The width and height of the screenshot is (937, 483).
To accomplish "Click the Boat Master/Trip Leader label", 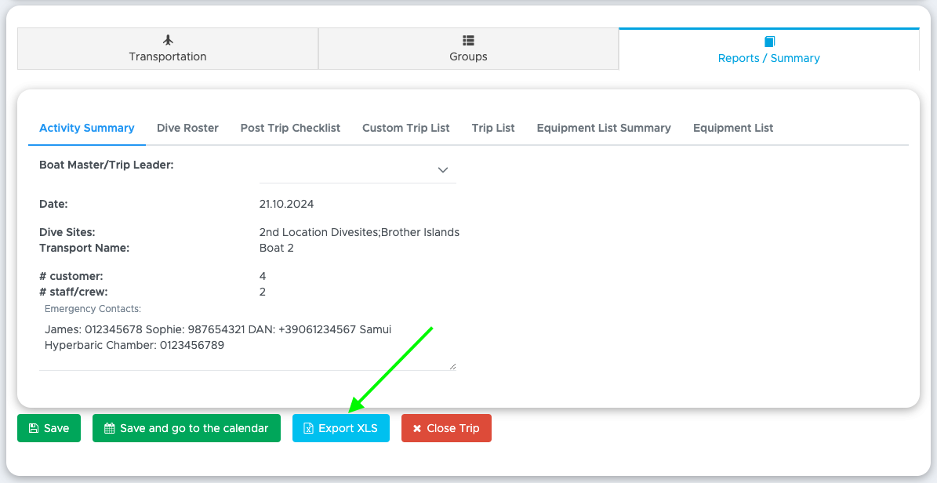I will tap(107, 165).
